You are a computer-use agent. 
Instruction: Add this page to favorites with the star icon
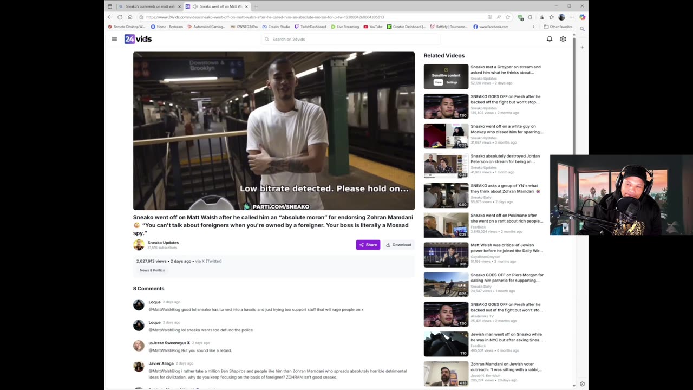click(x=507, y=17)
